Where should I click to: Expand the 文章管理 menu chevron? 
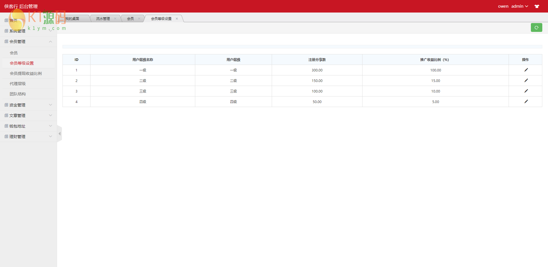(x=51, y=116)
